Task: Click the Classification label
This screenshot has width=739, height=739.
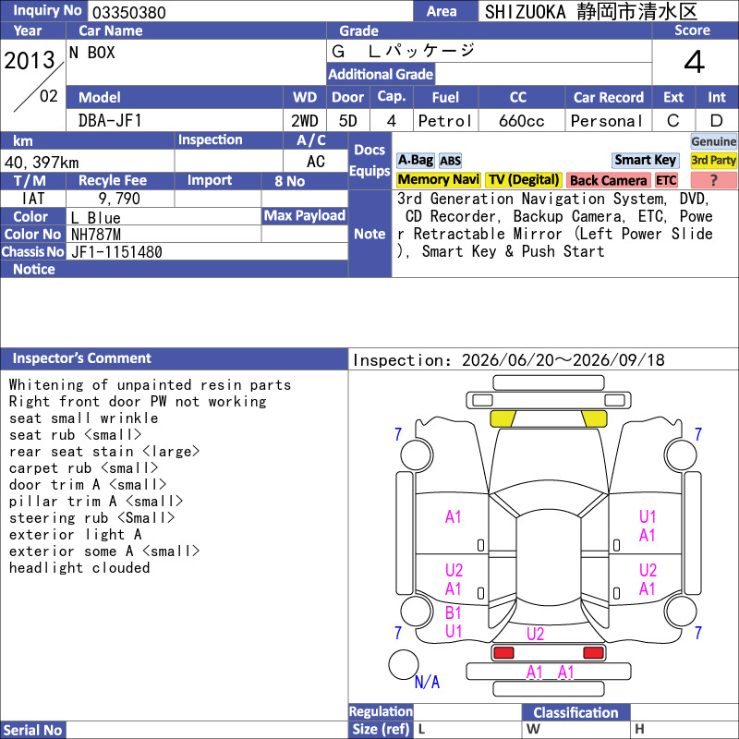Action: pos(575,712)
